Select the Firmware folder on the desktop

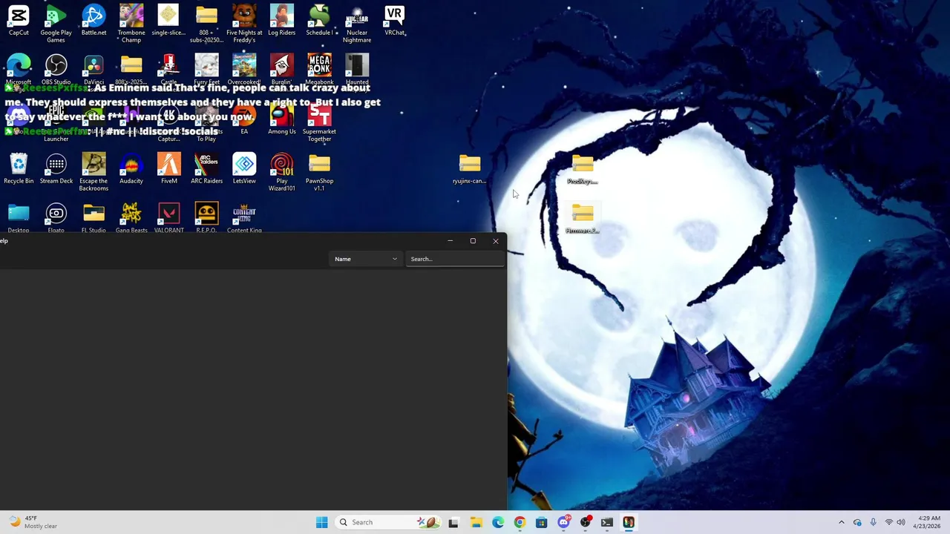point(583,219)
